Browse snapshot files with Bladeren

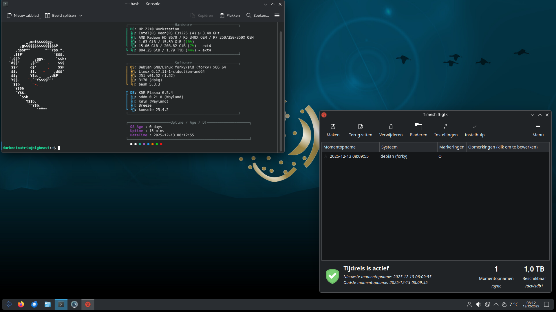[418, 130]
